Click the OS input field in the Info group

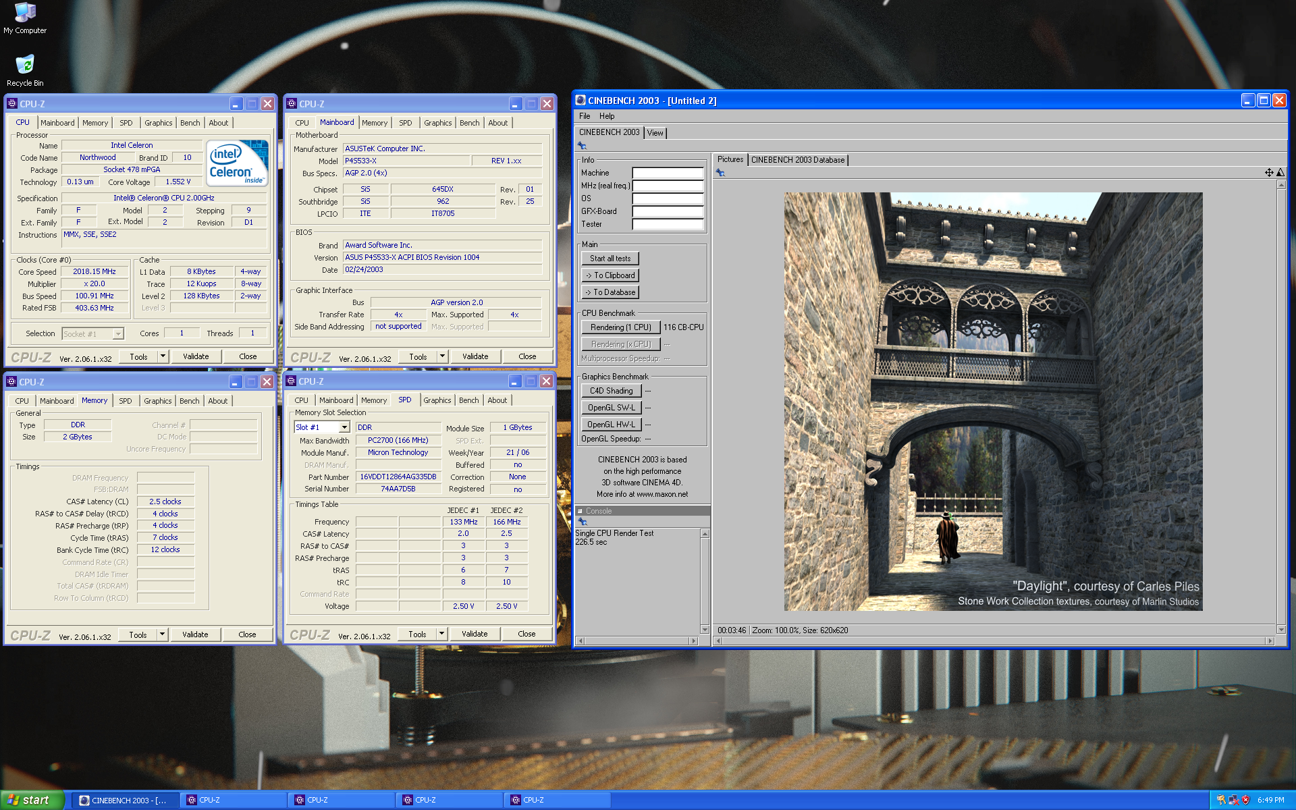coord(668,198)
